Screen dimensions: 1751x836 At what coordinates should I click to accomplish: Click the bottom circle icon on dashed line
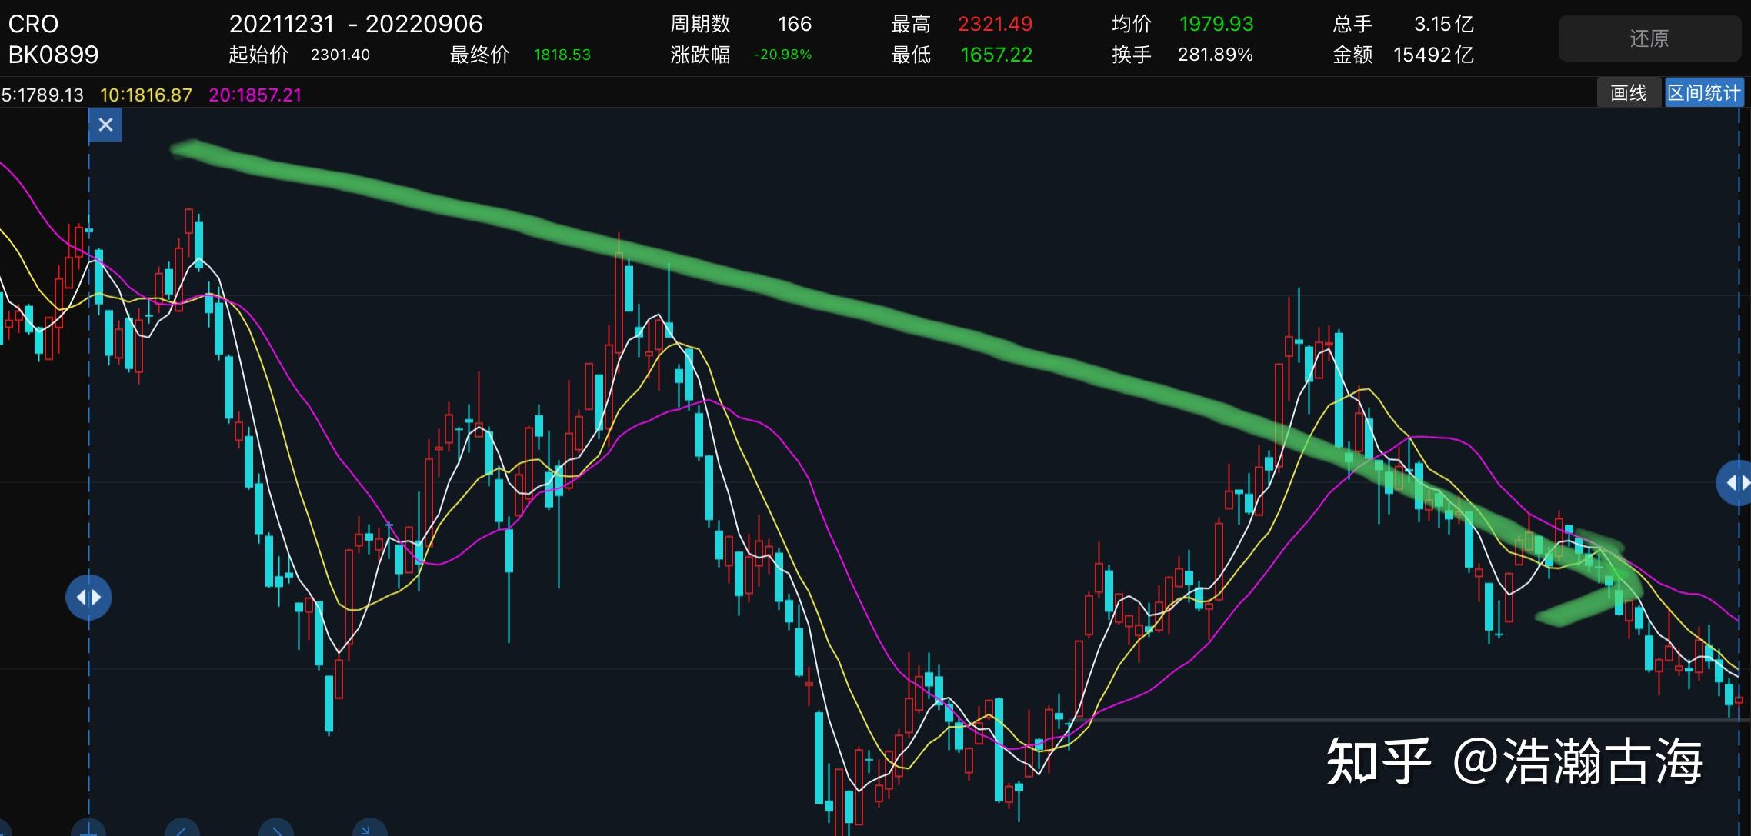point(88,829)
